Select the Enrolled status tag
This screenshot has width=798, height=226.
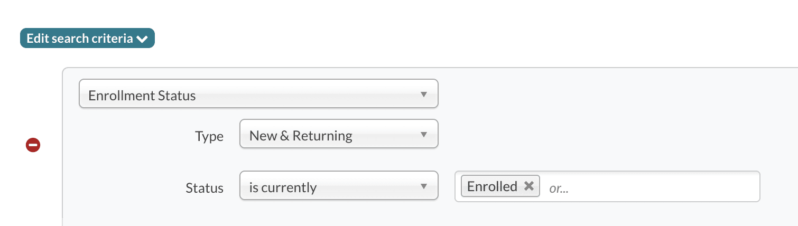click(x=492, y=186)
